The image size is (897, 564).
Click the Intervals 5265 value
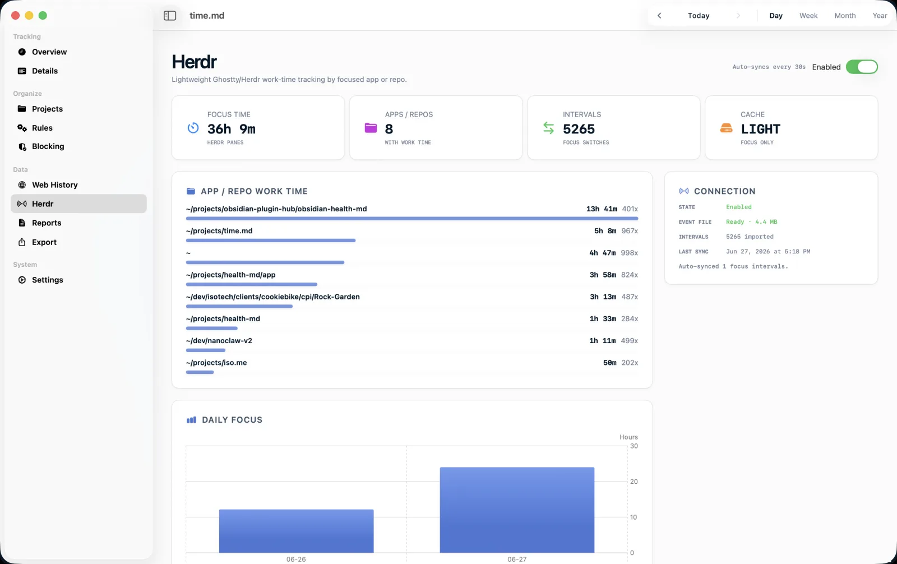pyautogui.click(x=579, y=130)
